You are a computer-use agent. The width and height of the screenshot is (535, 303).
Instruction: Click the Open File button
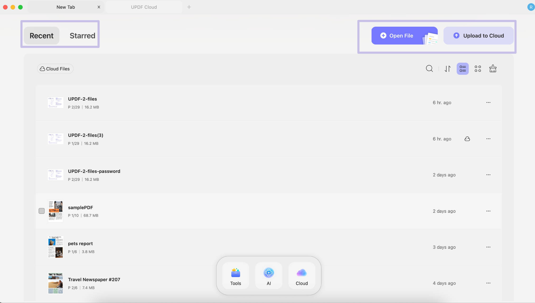pyautogui.click(x=405, y=36)
